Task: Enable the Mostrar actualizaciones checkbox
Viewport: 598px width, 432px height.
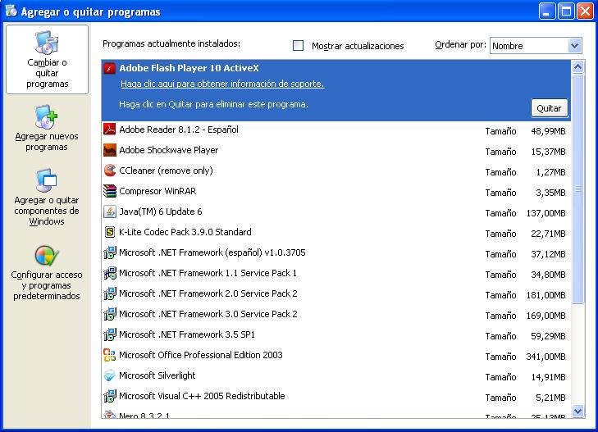Action: coord(299,46)
